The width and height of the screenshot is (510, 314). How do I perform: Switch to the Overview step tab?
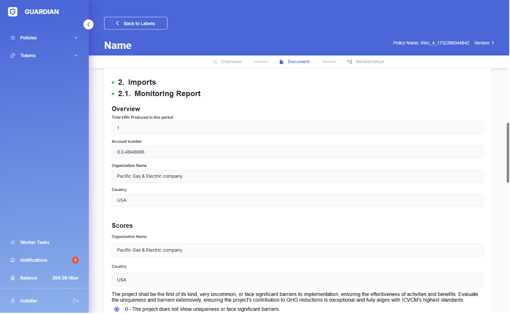(x=227, y=62)
